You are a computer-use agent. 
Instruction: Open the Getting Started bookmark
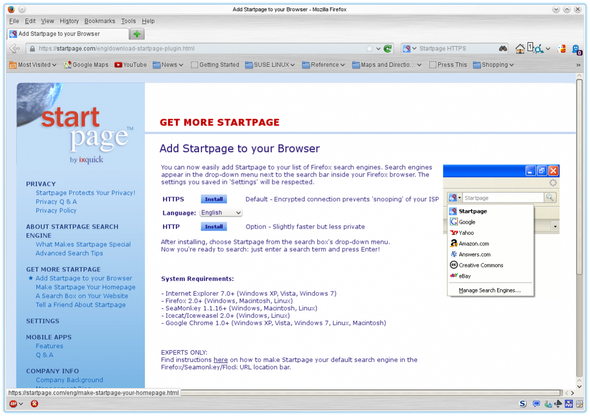pyautogui.click(x=215, y=64)
